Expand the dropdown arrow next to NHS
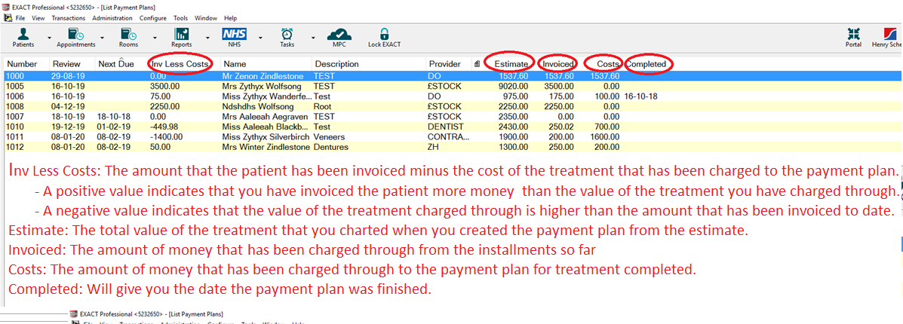The width and height of the screenshot is (903, 324). point(260,38)
